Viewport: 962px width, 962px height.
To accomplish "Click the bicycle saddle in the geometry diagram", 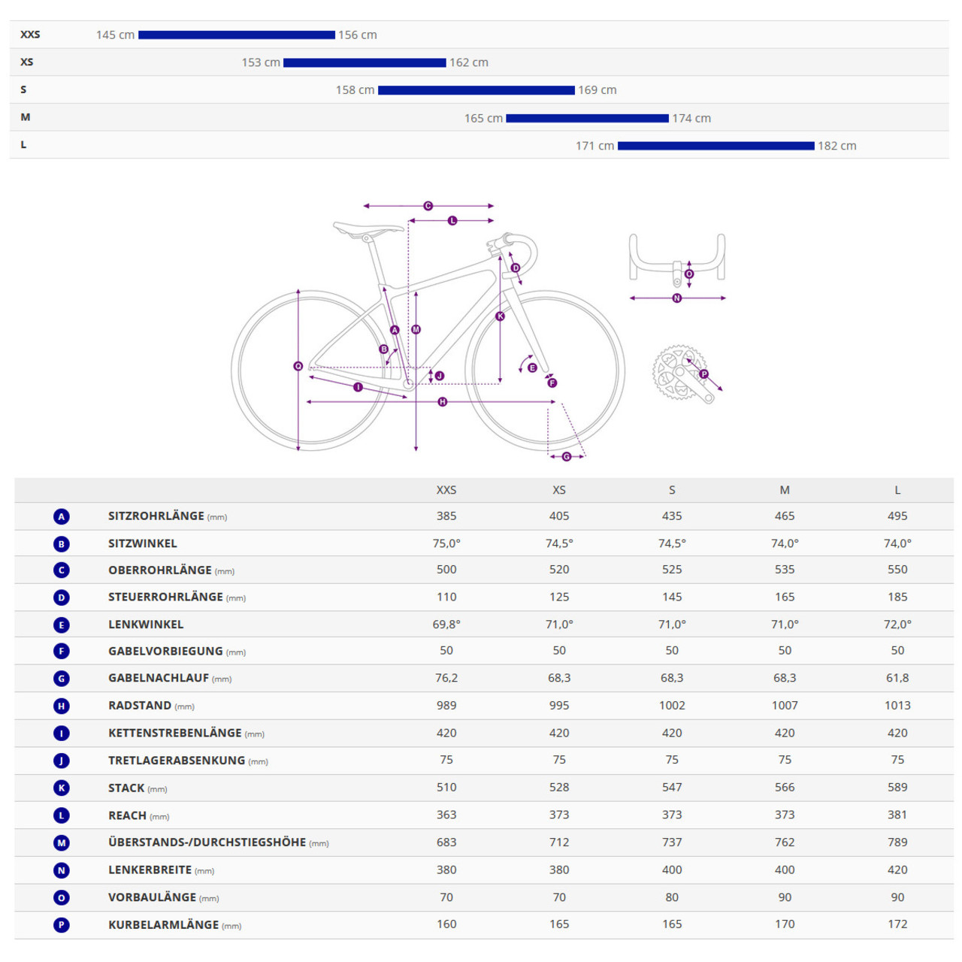I will click(367, 228).
